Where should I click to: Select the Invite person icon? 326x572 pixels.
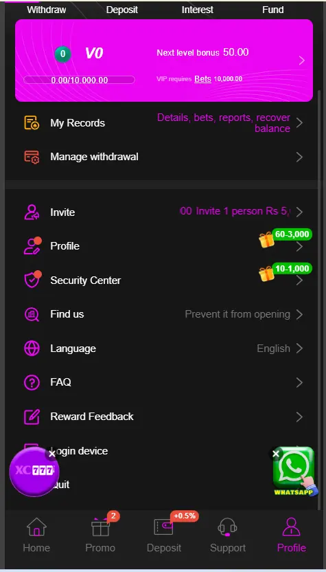(x=32, y=212)
